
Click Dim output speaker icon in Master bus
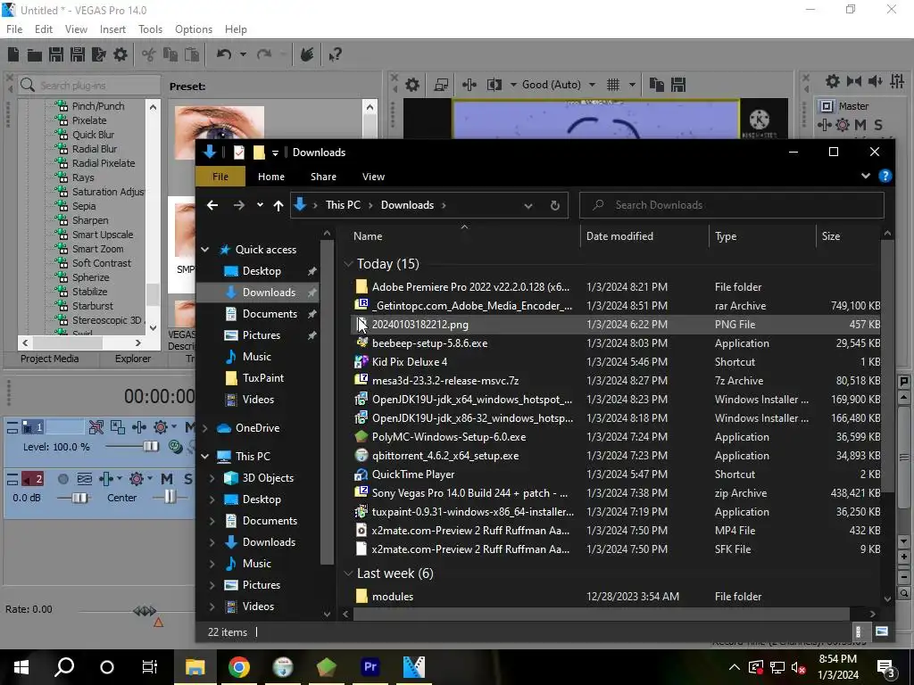coord(875,81)
